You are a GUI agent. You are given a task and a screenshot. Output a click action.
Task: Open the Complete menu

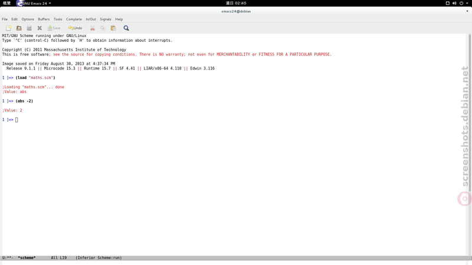(74, 19)
